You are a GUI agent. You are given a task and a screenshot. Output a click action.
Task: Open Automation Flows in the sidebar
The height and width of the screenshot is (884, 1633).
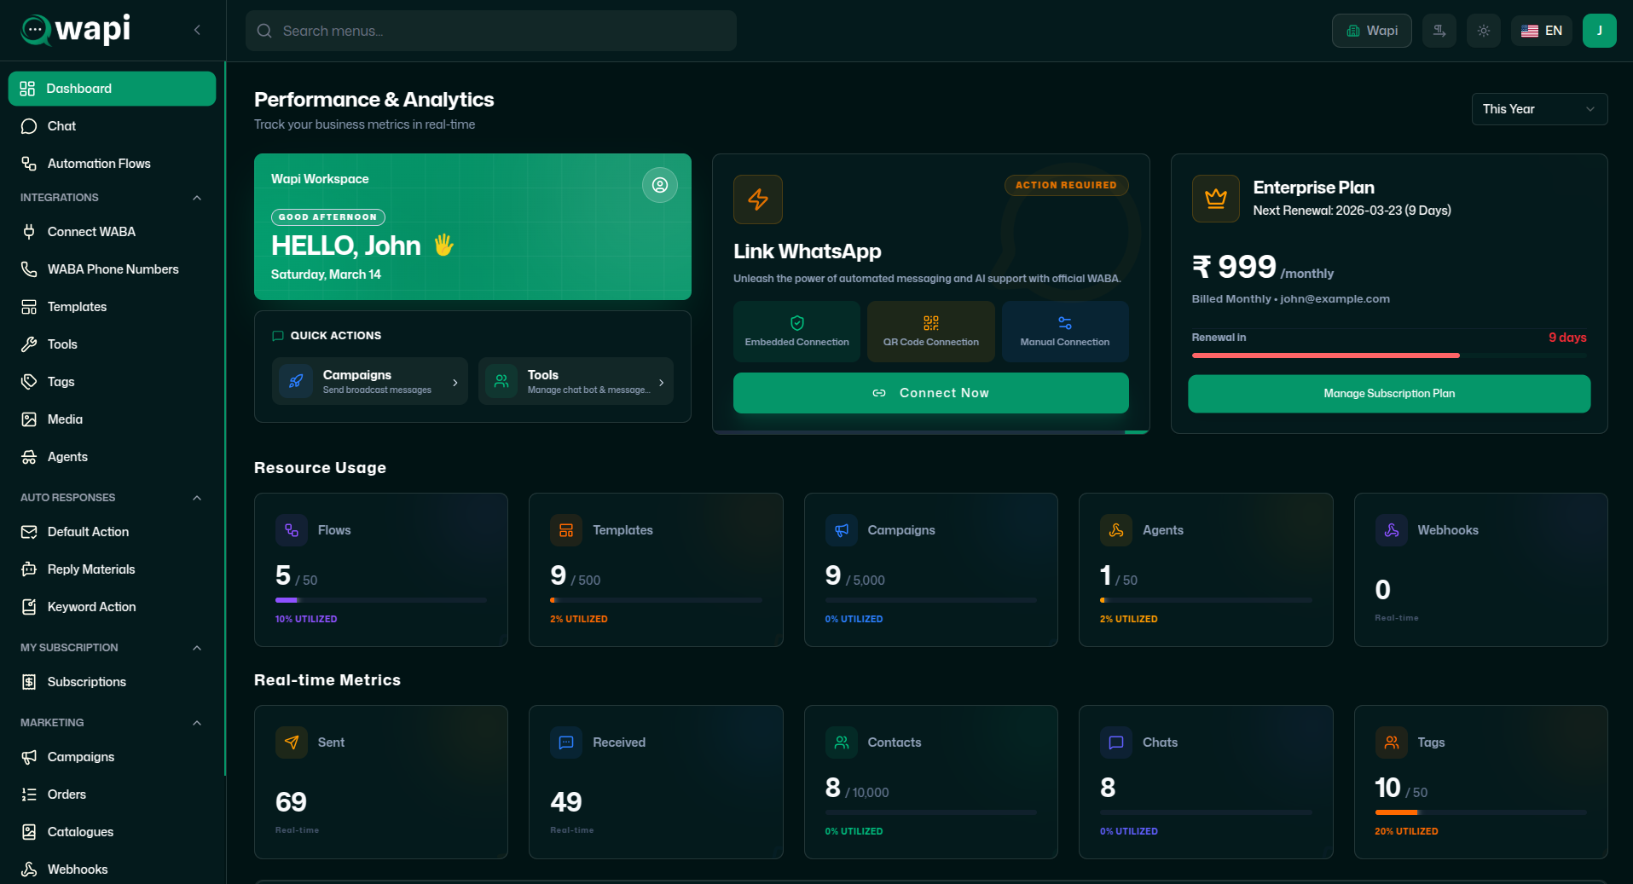[x=99, y=164]
